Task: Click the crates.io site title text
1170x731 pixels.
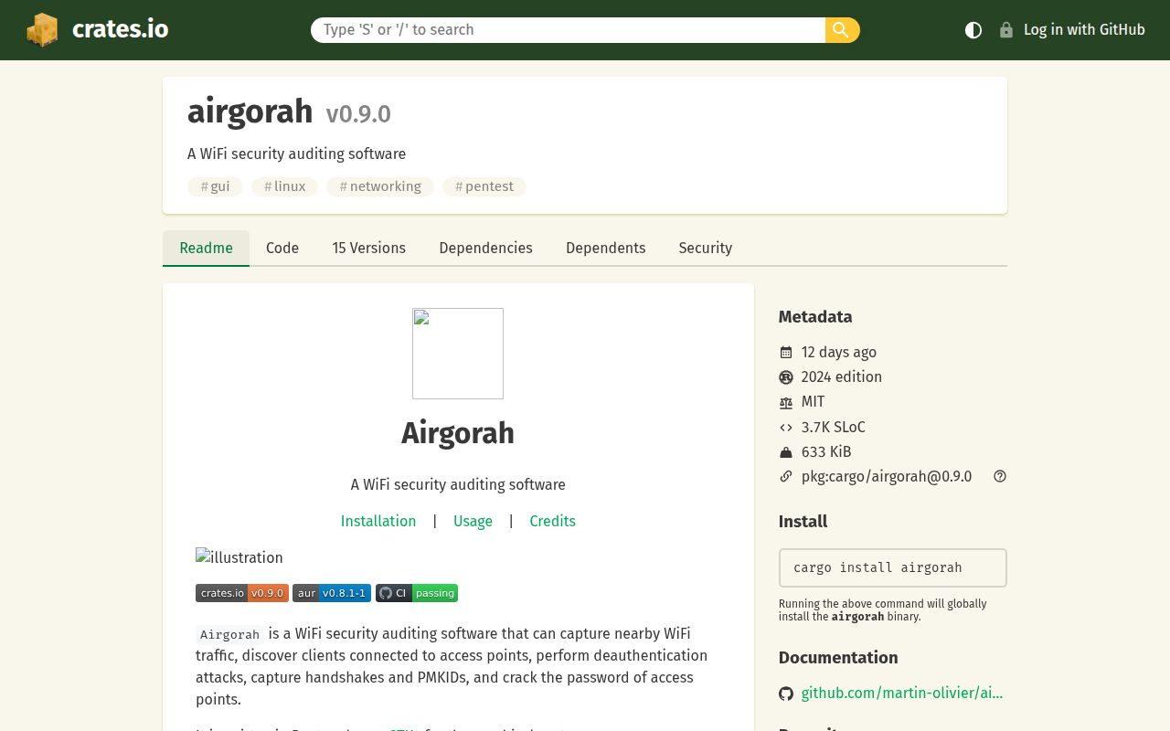Action: coord(121,29)
